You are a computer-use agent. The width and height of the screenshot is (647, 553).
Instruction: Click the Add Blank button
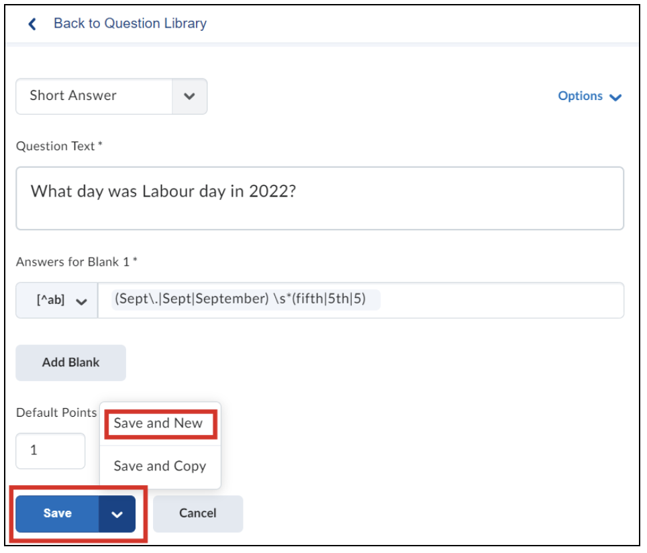click(x=70, y=362)
